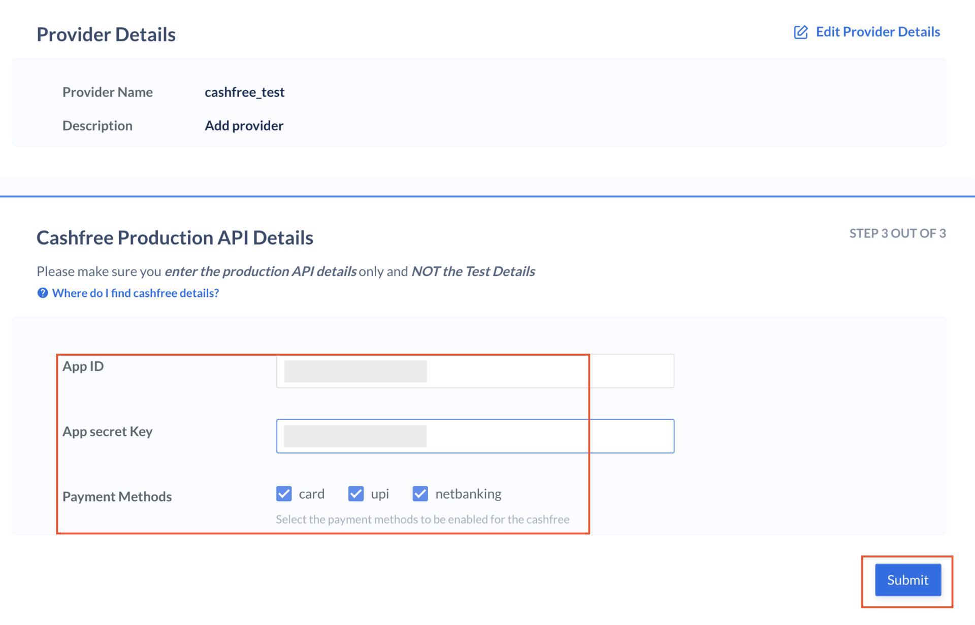Select the 'Add provider' description value
The image size is (975, 625).
(x=244, y=126)
